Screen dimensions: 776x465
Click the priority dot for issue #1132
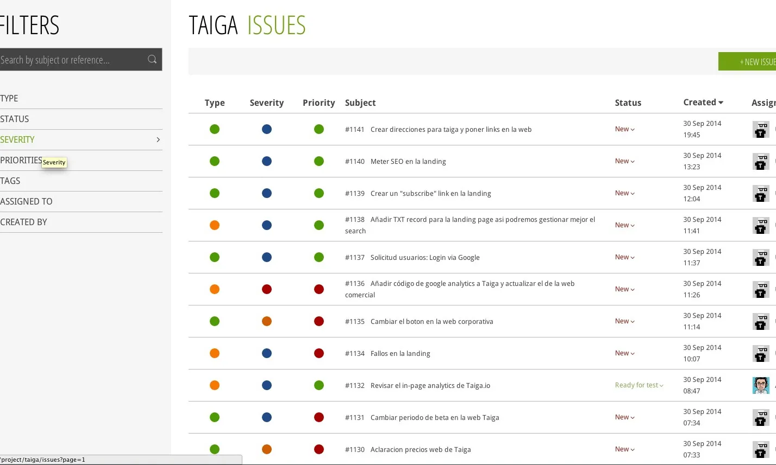(319, 385)
